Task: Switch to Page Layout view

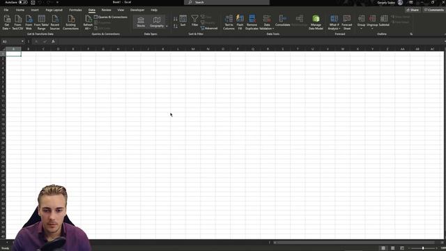Action: pyautogui.click(x=392, y=248)
